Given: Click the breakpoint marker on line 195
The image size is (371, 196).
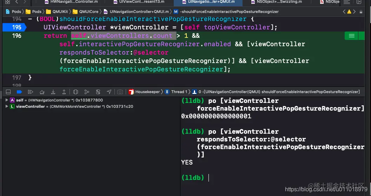Looking at the screenshot, I should click(14, 27).
